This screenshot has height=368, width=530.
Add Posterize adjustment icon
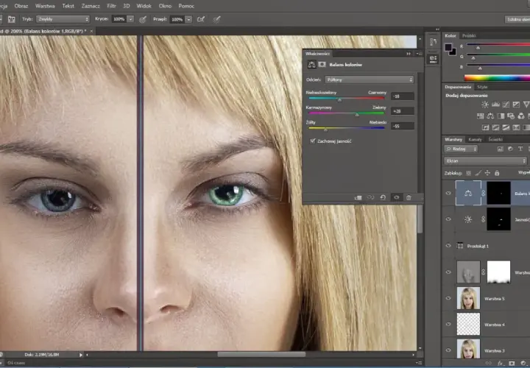point(496,127)
